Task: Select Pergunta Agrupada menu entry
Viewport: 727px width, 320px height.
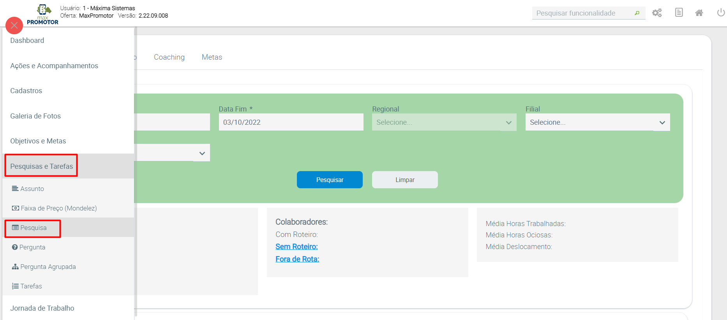Action: (x=48, y=267)
